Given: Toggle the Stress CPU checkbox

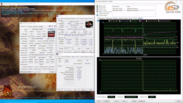Looking at the screenshot, I should click(99, 6).
